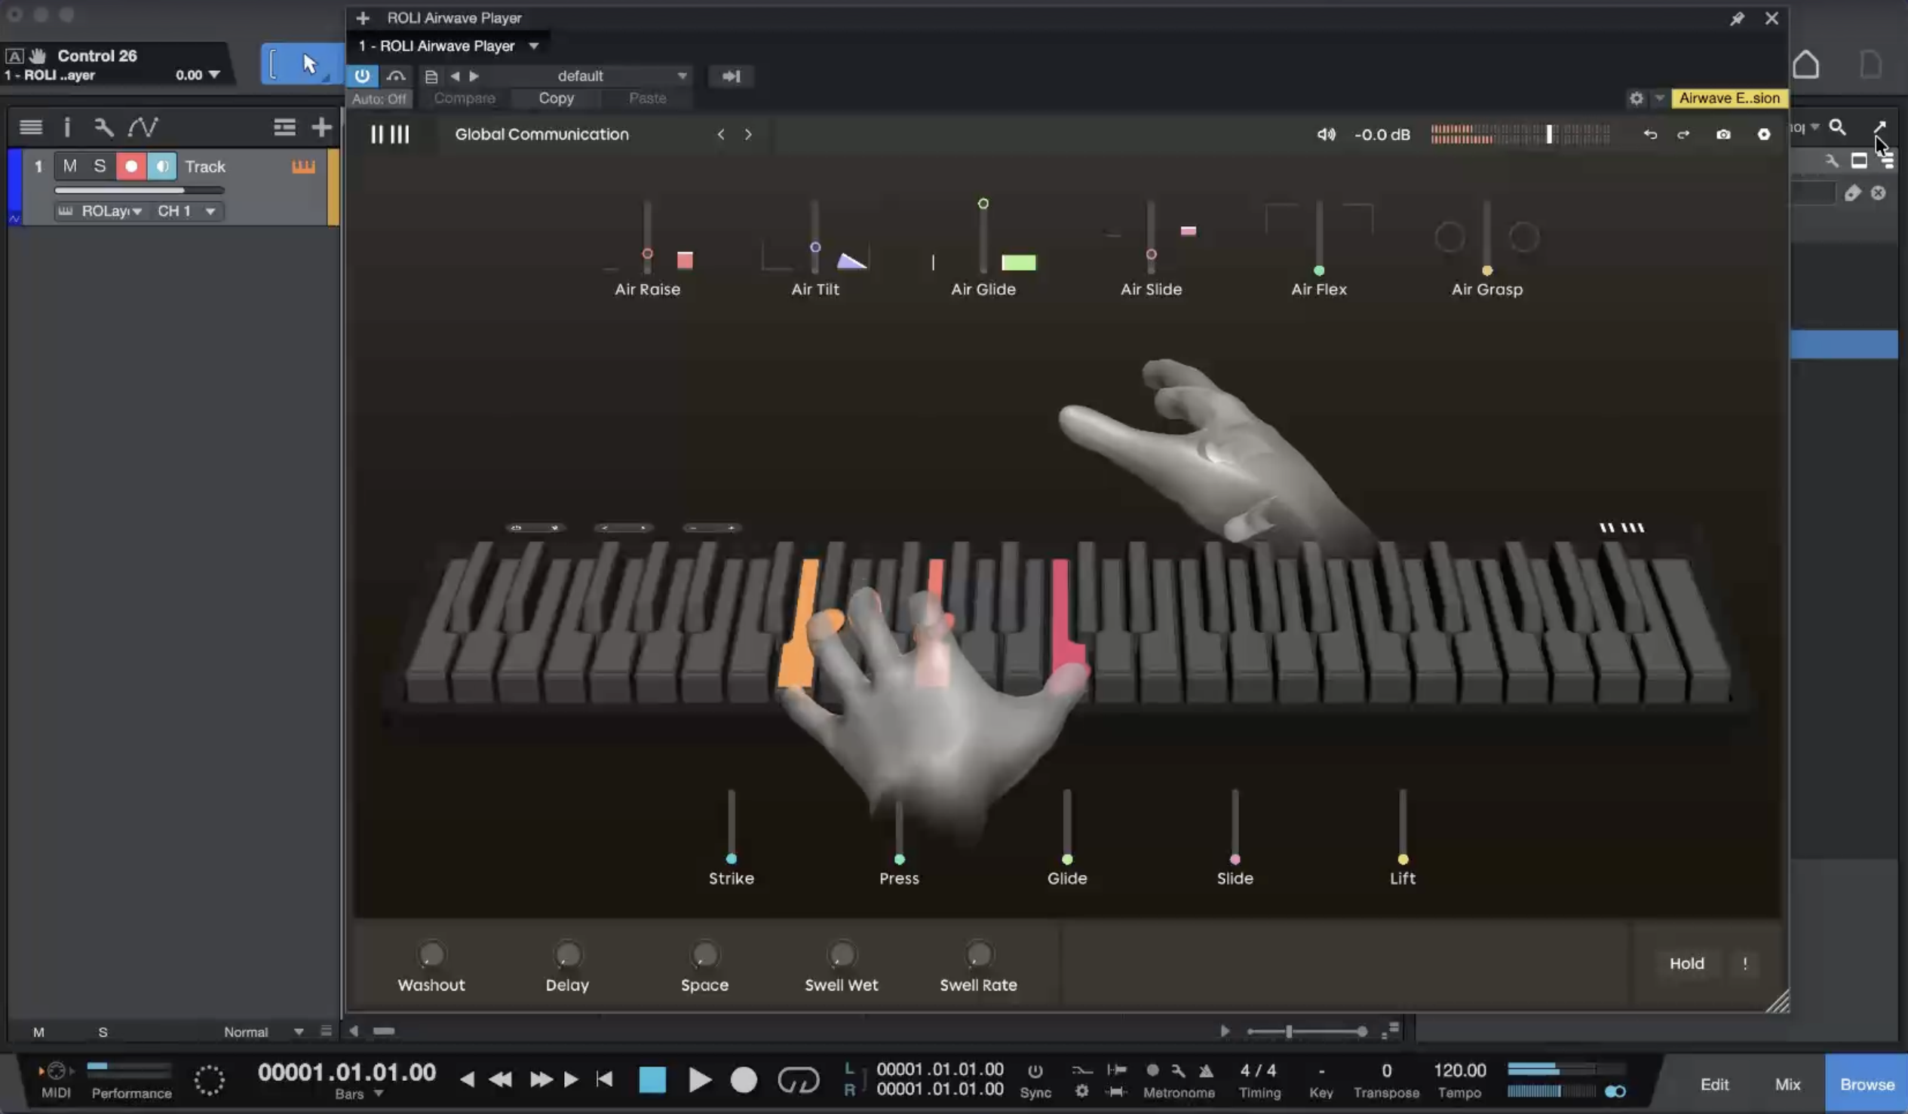This screenshot has height=1114, width=1908.
Task: Pin the ROLI Airwave Player window
Action: 1736,18
